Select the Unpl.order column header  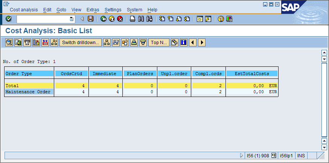(x=174, y=74)
